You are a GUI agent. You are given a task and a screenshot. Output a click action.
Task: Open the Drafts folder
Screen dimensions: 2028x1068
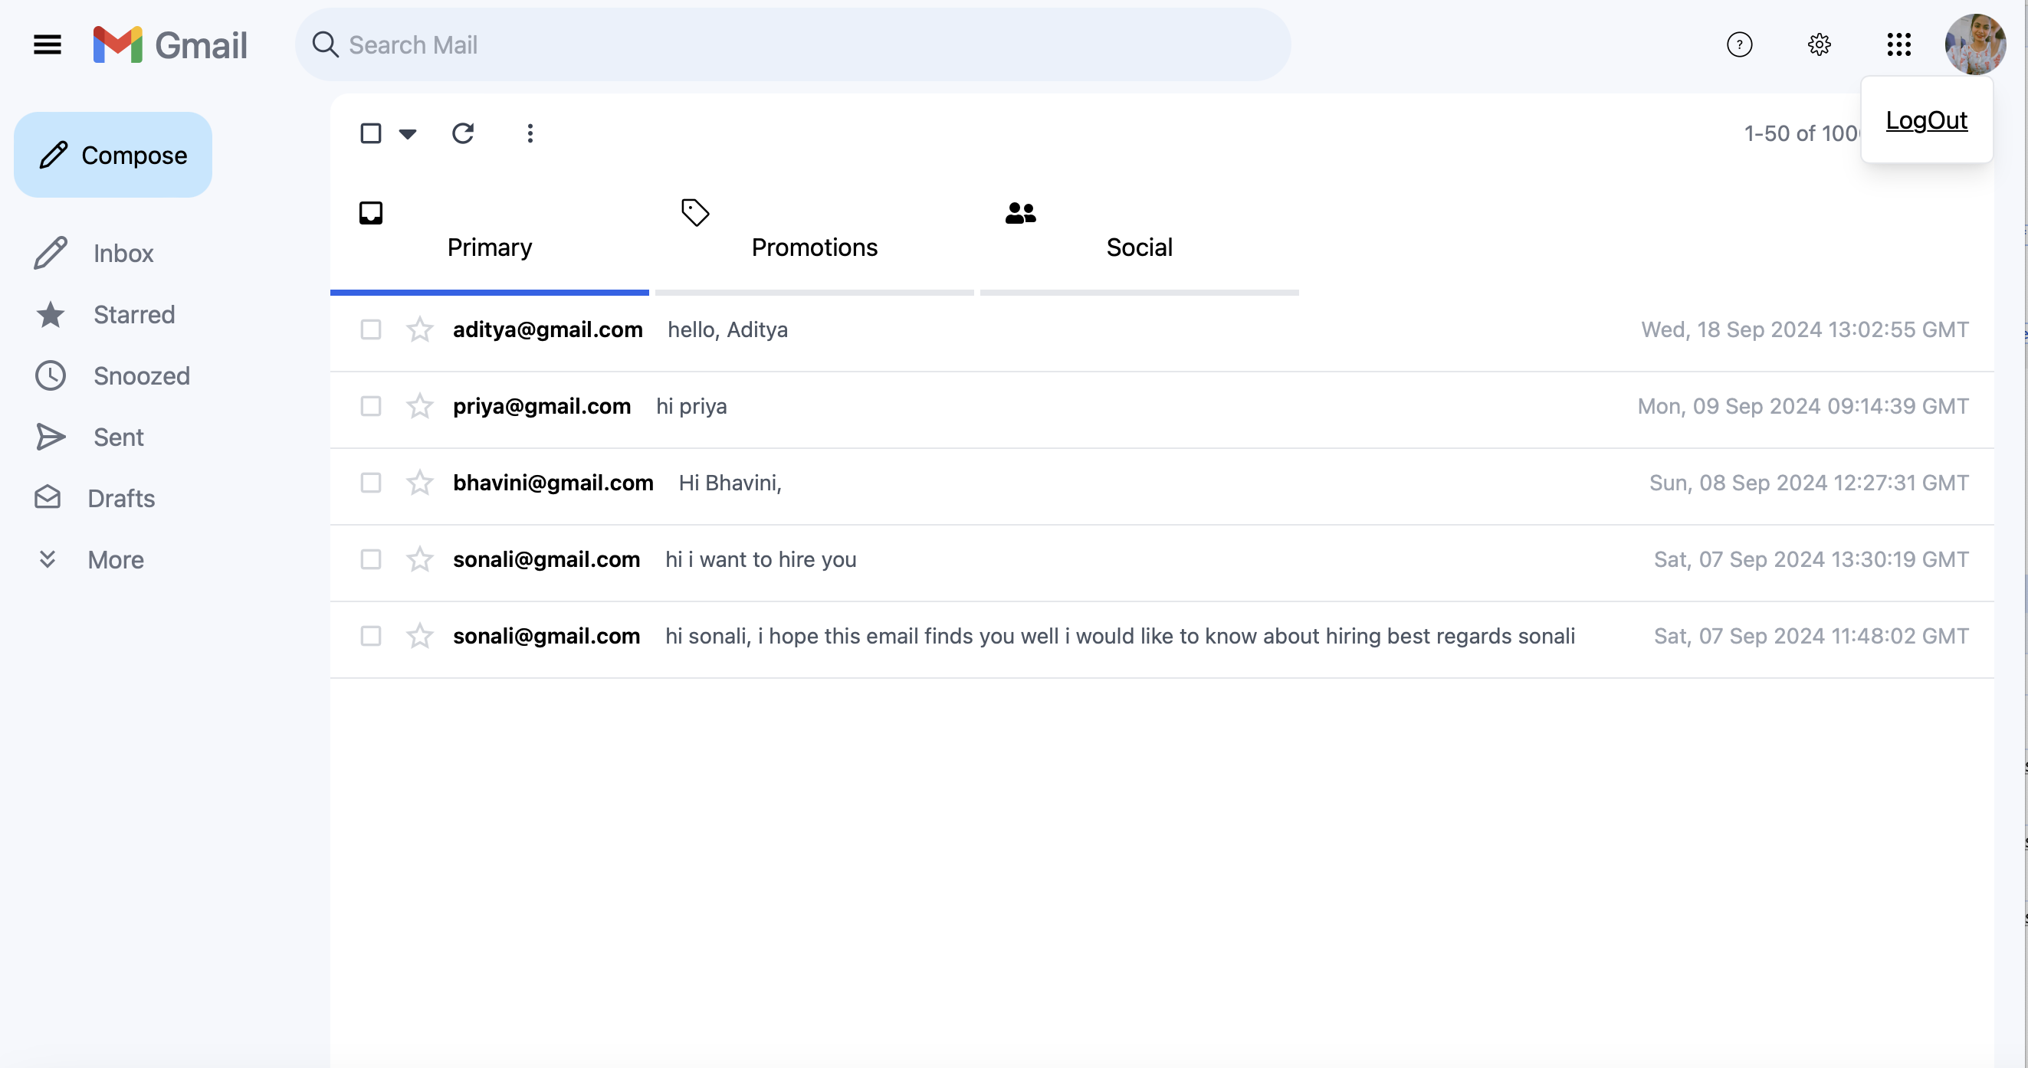click(121, 498)
